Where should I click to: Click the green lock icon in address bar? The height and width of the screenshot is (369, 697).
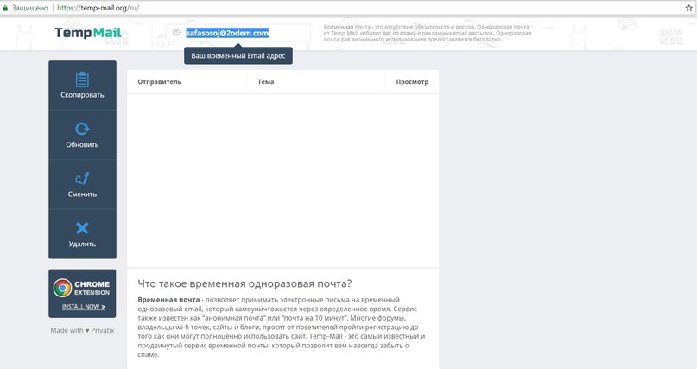(x=6, y=7)
